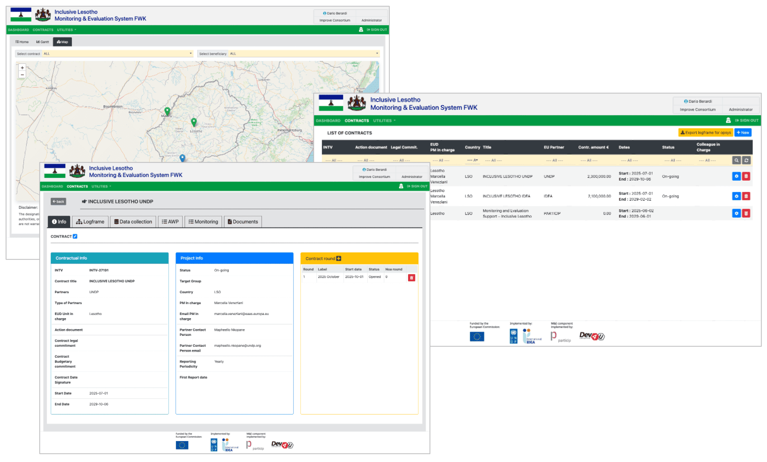Viewport: 767px width, 462px height.
Task: Click Export logframe for opsys button
Action: pyautogui.click(x=705, y=132)
